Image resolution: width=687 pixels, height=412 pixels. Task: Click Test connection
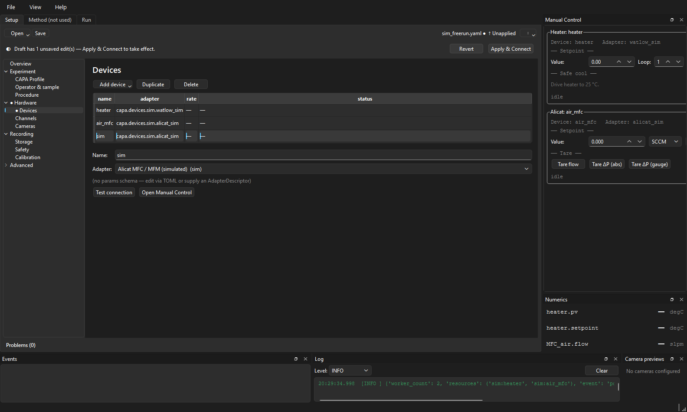[x=114, y=193]
